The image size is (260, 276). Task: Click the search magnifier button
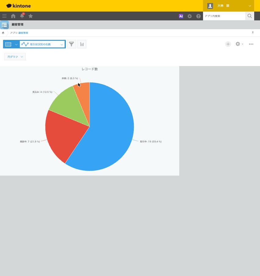[250, 16]
